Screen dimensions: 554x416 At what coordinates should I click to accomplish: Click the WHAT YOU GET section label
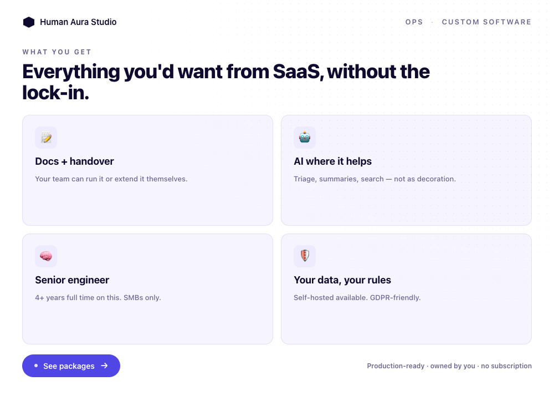[x=57, y=52]
